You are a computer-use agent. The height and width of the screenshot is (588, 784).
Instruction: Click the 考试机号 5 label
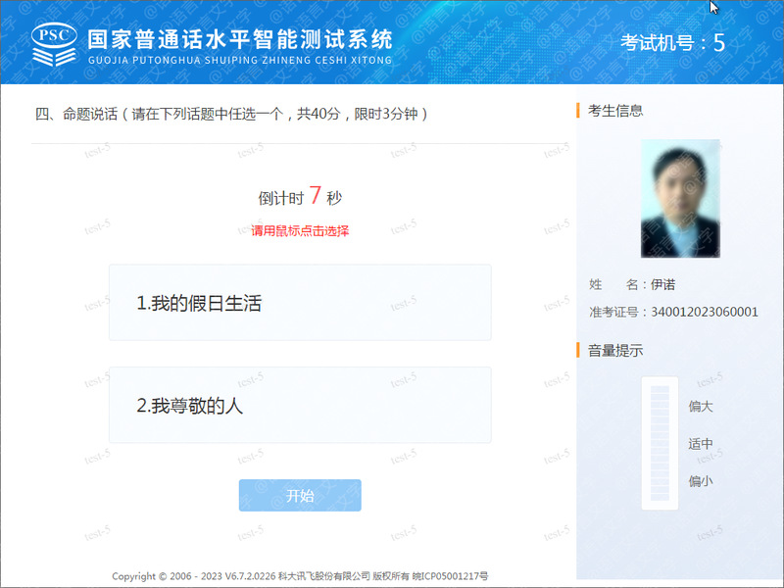point(672,42)
